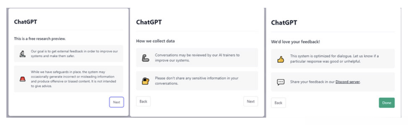Click the red siren warning icon
The width and height of the screenshot is (408, 128).
(x=23, y=79)
